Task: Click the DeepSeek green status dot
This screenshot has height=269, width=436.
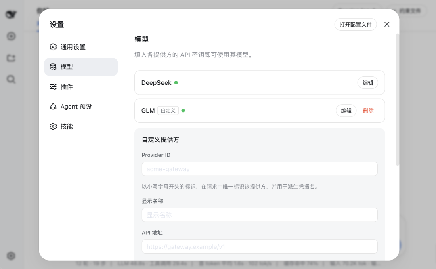Action: (x=176, y=83)
